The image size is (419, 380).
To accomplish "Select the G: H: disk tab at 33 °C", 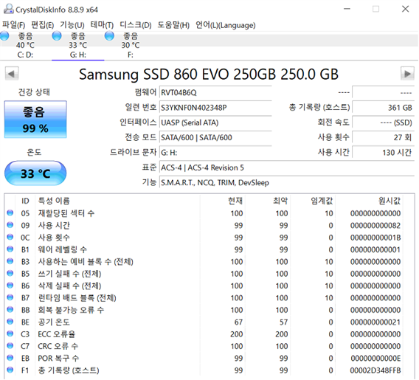I will pos(78,46).
